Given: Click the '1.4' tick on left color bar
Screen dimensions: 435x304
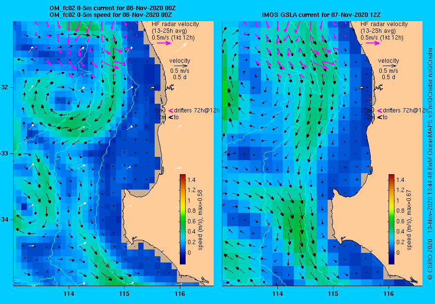Looking at the screenshot, I should tap(191, 180).
